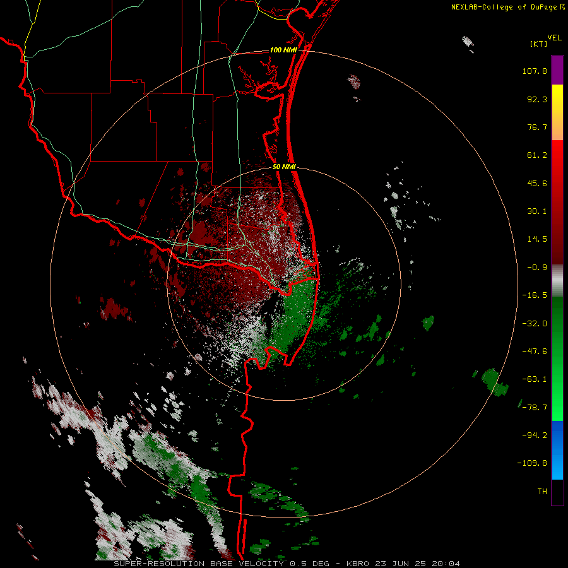The image size is (568, 568).
Task: Select the -63.1 velocity scale value
Action: tap(535, 379)
